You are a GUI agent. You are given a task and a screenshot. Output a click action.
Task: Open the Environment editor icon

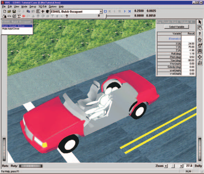point(14,16)
